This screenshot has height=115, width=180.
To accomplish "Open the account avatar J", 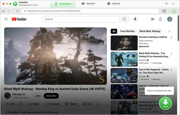I will (169, 19).
